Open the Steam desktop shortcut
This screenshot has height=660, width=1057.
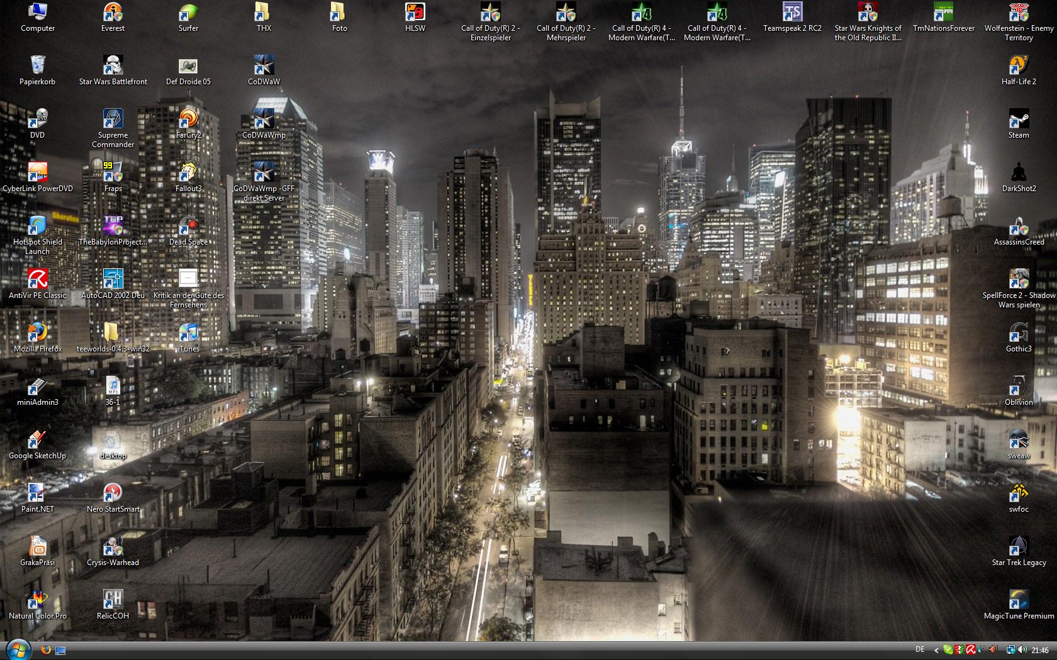[x=1019, y=119]
